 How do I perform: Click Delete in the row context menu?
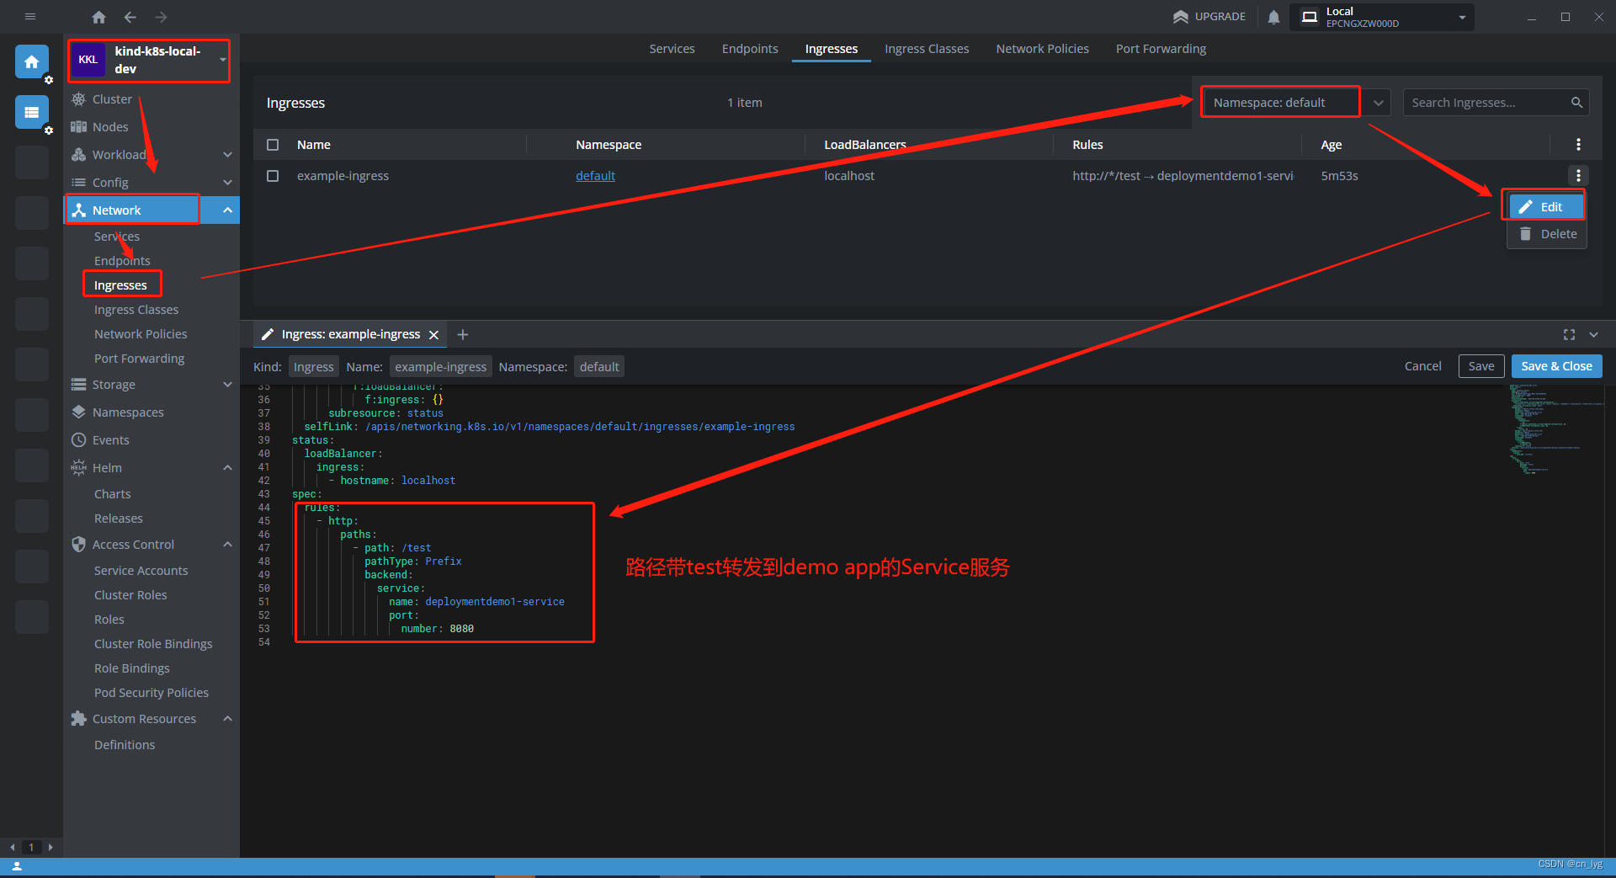pos(1547,234)
